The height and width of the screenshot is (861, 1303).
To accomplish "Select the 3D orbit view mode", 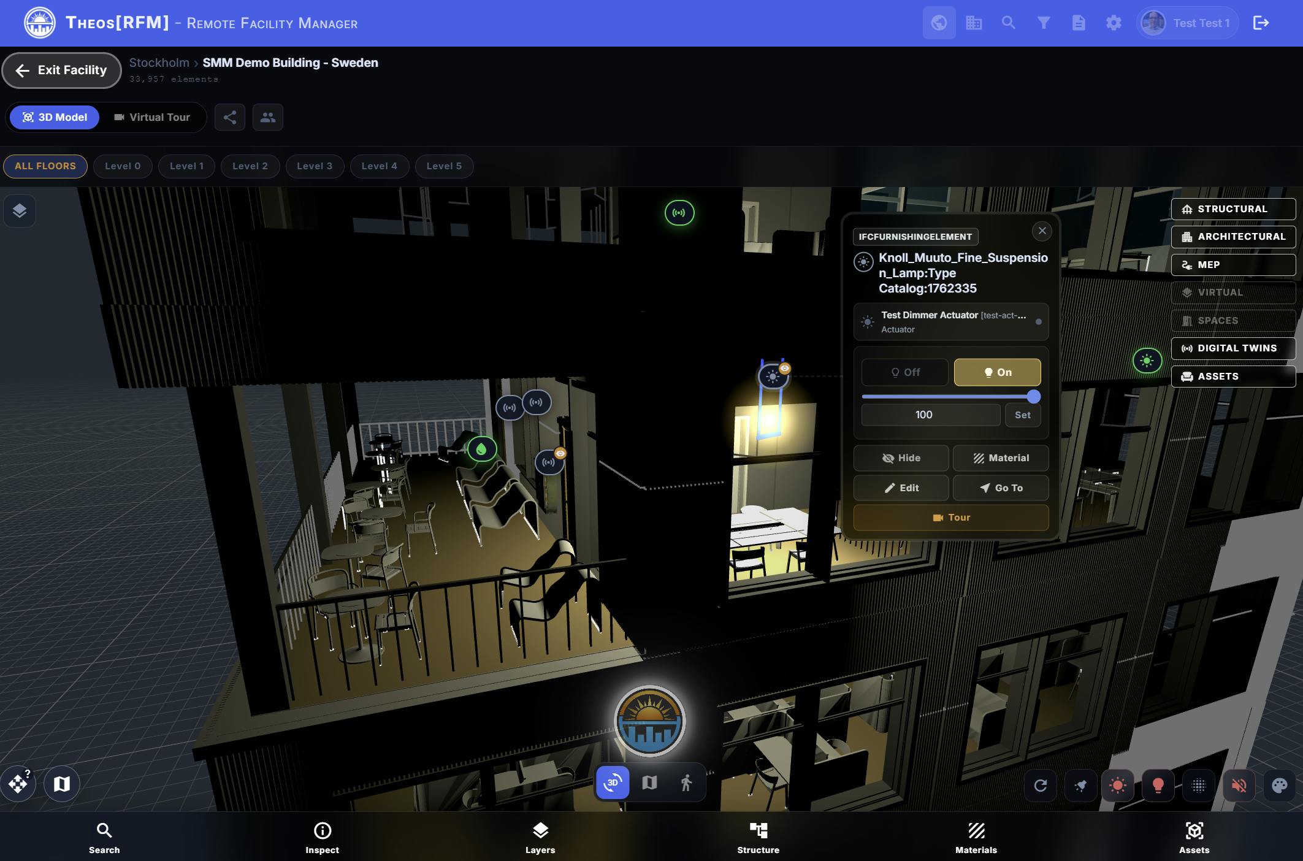I will click(613, 783).
